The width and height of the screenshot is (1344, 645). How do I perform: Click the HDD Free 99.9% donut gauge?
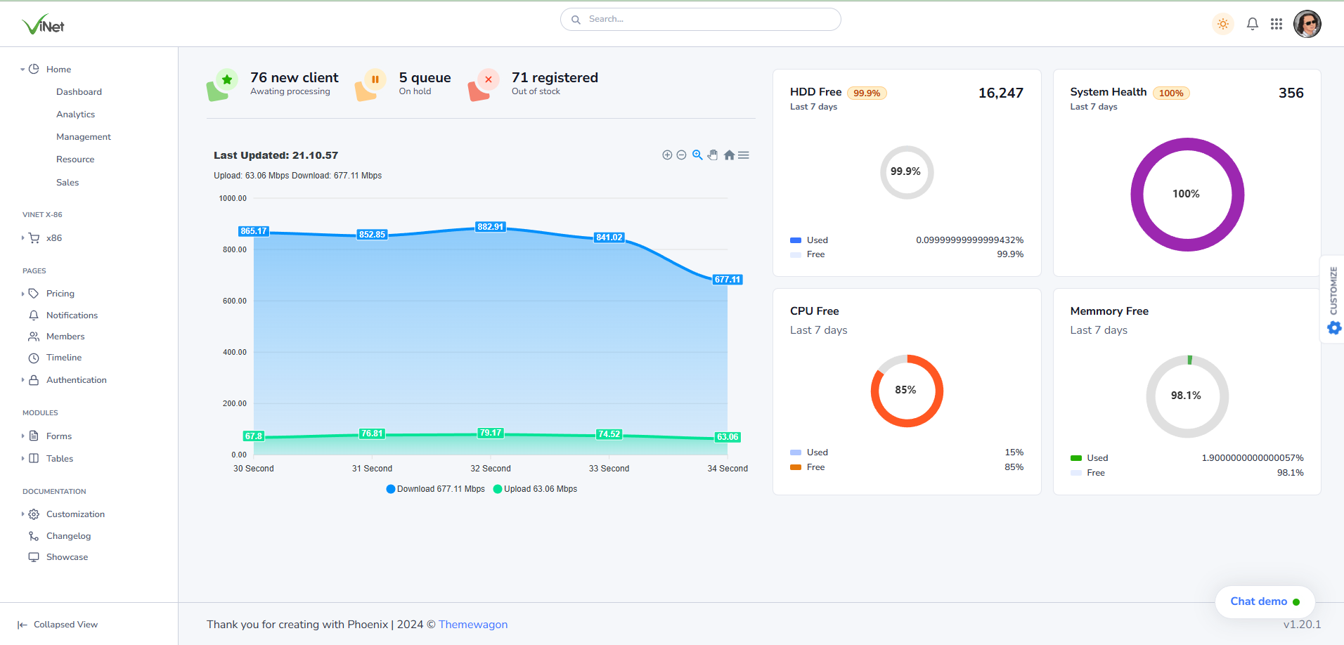point(907,172)
